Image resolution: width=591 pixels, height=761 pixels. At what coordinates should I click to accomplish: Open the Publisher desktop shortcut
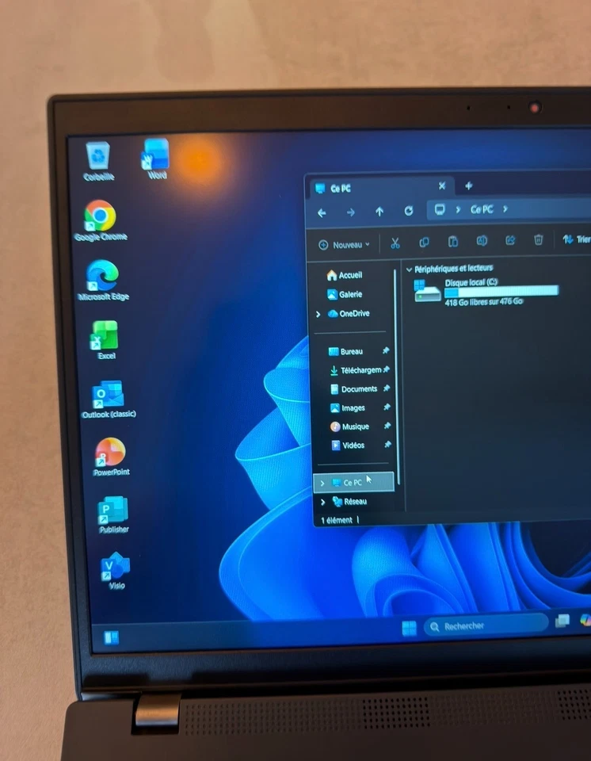click(113, 514)
